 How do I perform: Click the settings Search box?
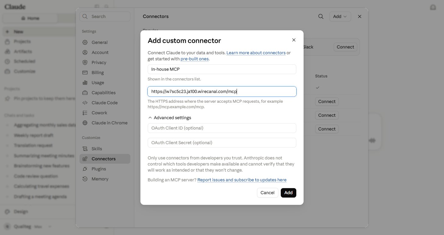tap(105, 16)
